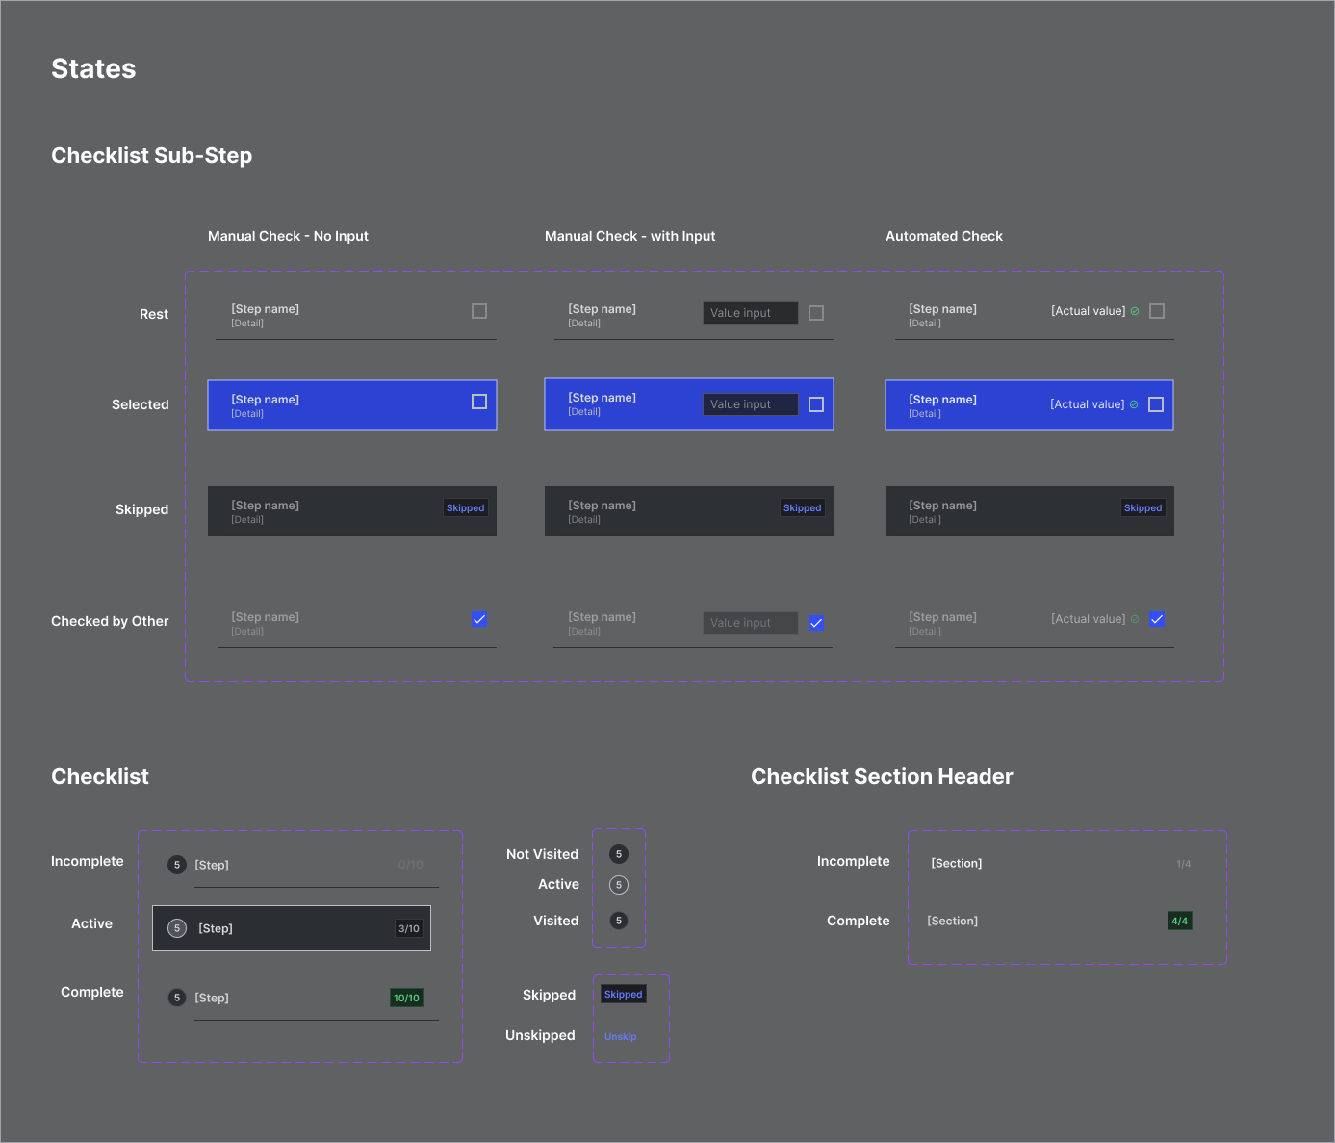1335x1143 pixels.
Task: Click the Not Visited step number circle
Action: point(619,854)
